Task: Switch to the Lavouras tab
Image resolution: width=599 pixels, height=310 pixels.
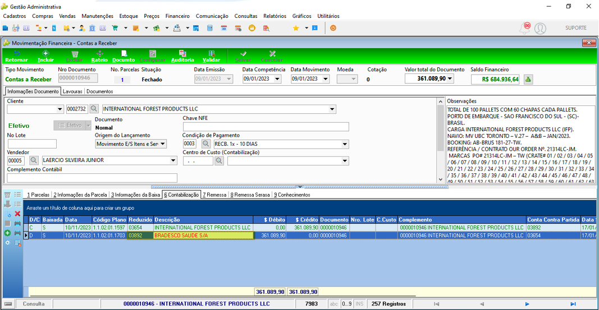Action: [x=72, y=91]
